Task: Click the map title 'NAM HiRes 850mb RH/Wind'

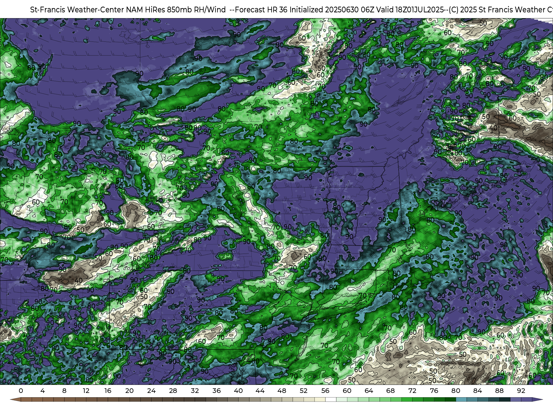Action: click(176, 10)
